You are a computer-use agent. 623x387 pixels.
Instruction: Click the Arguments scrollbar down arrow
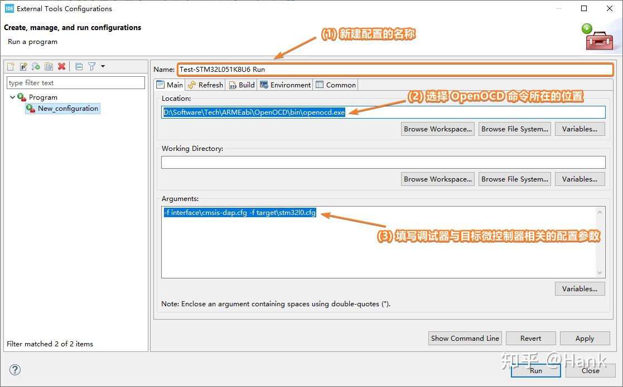[600, 273]
